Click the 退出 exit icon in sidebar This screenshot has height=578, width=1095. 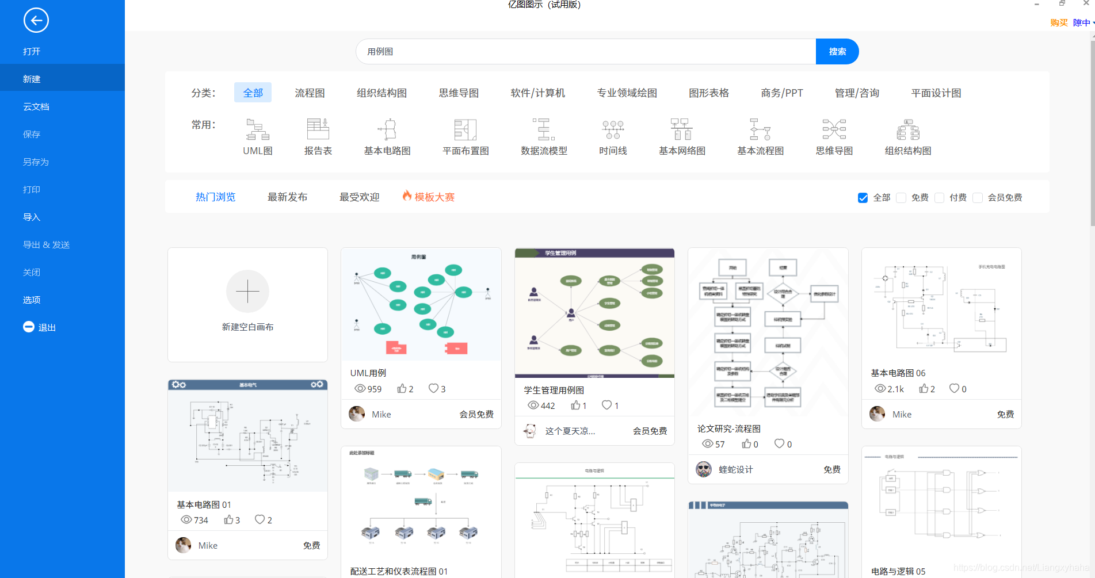(29, 327)
